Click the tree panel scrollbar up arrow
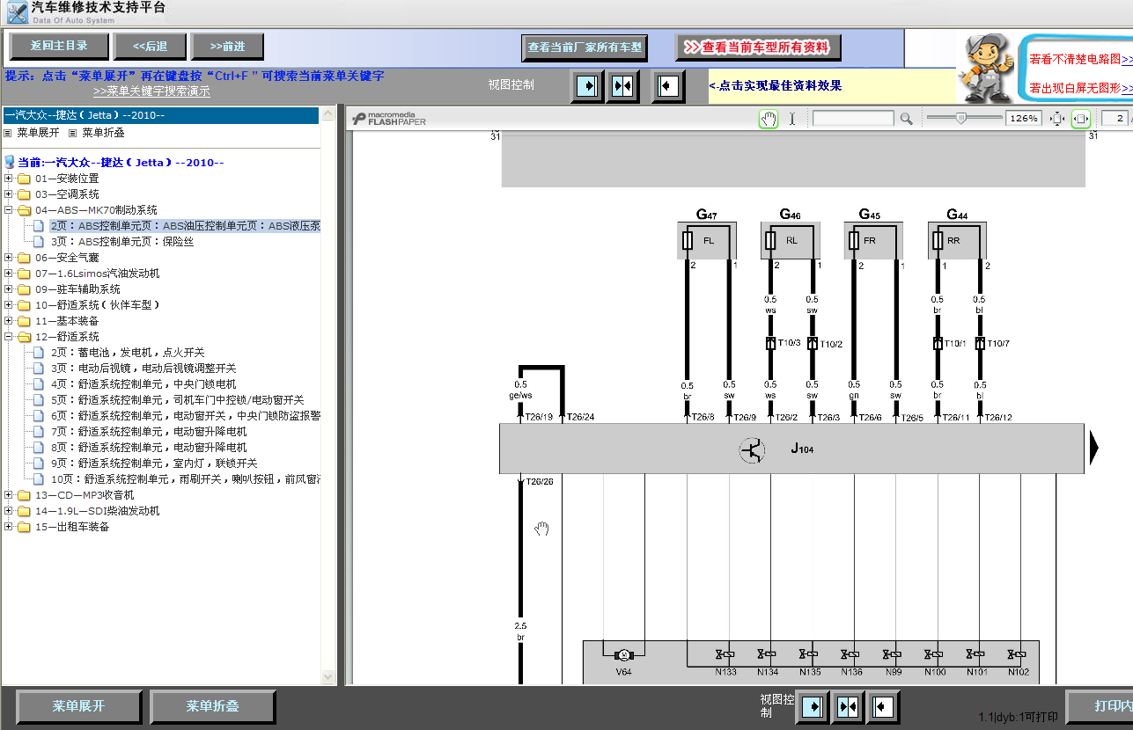Screen dimensions: 1133x730 (328, 114)
